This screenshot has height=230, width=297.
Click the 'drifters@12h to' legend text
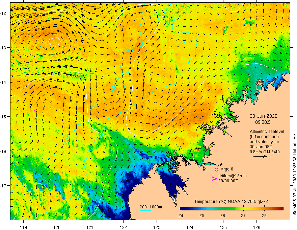coord(233,176)
